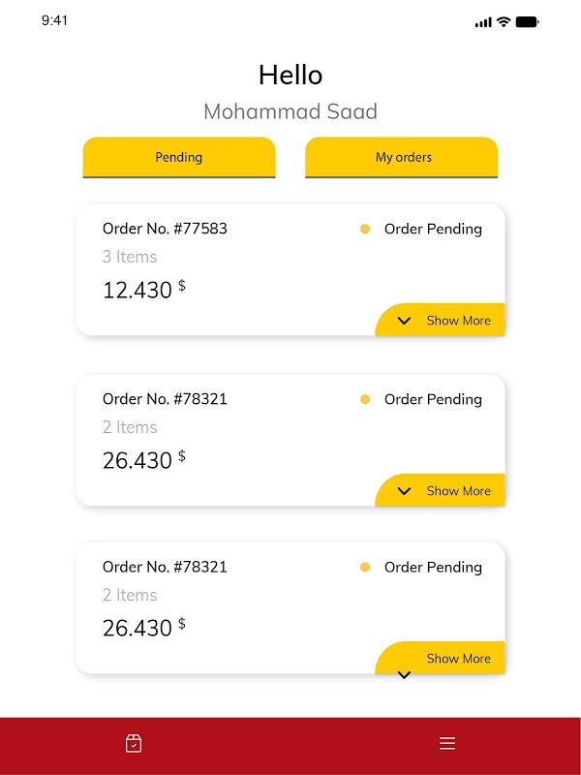Click yellow status dot on third order
This screenshot has height=775, width=581.
click(365, 568)
